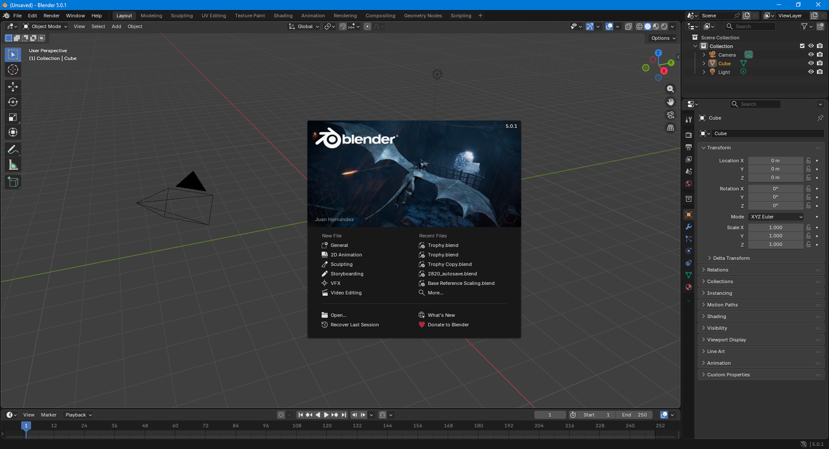
Task: Activate the Annotate pencil tool
Action: coord(13,150)
